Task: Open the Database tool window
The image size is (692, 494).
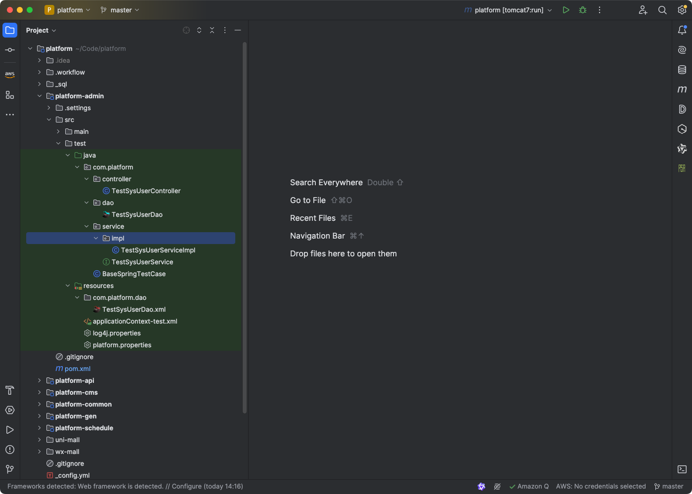Action: click(682, 70)
